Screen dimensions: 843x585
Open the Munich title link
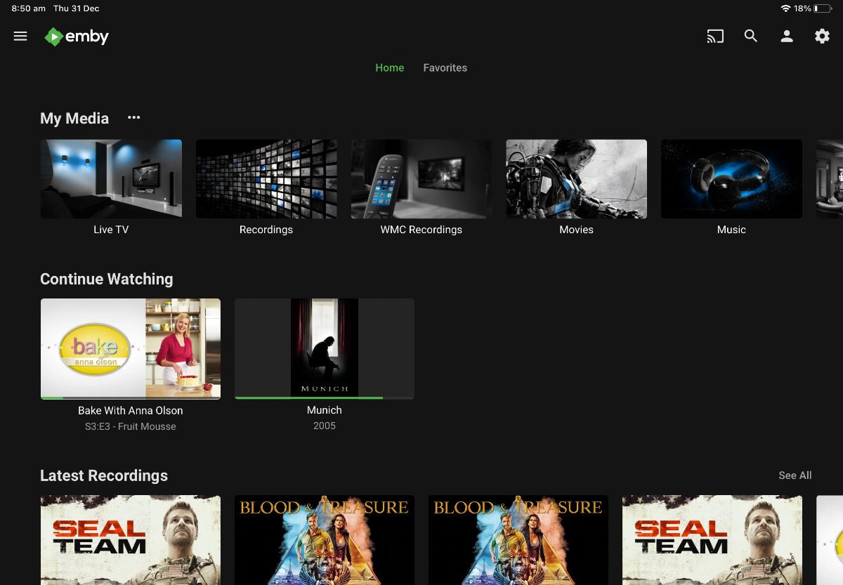tap(325, 410)
